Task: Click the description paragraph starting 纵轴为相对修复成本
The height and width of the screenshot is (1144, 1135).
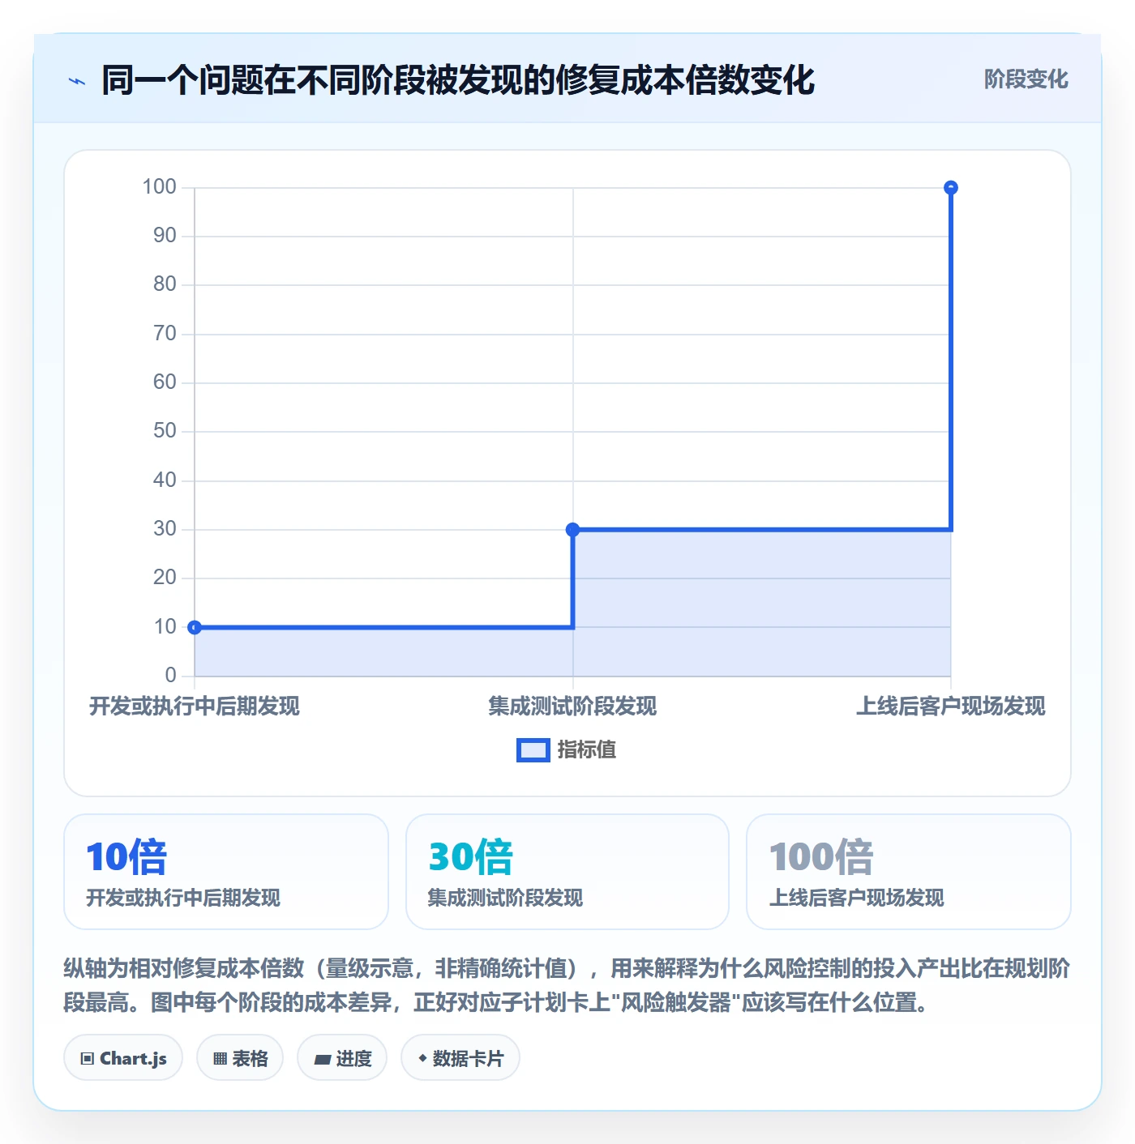Action: click(567, 985)
